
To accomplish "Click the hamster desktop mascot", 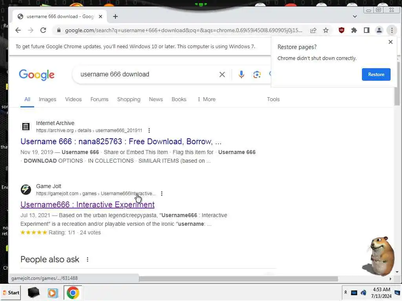I will [380, 256].
